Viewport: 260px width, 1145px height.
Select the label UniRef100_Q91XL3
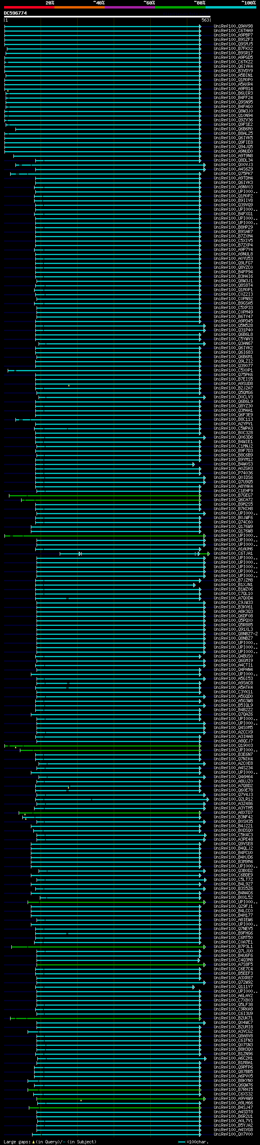233,630
